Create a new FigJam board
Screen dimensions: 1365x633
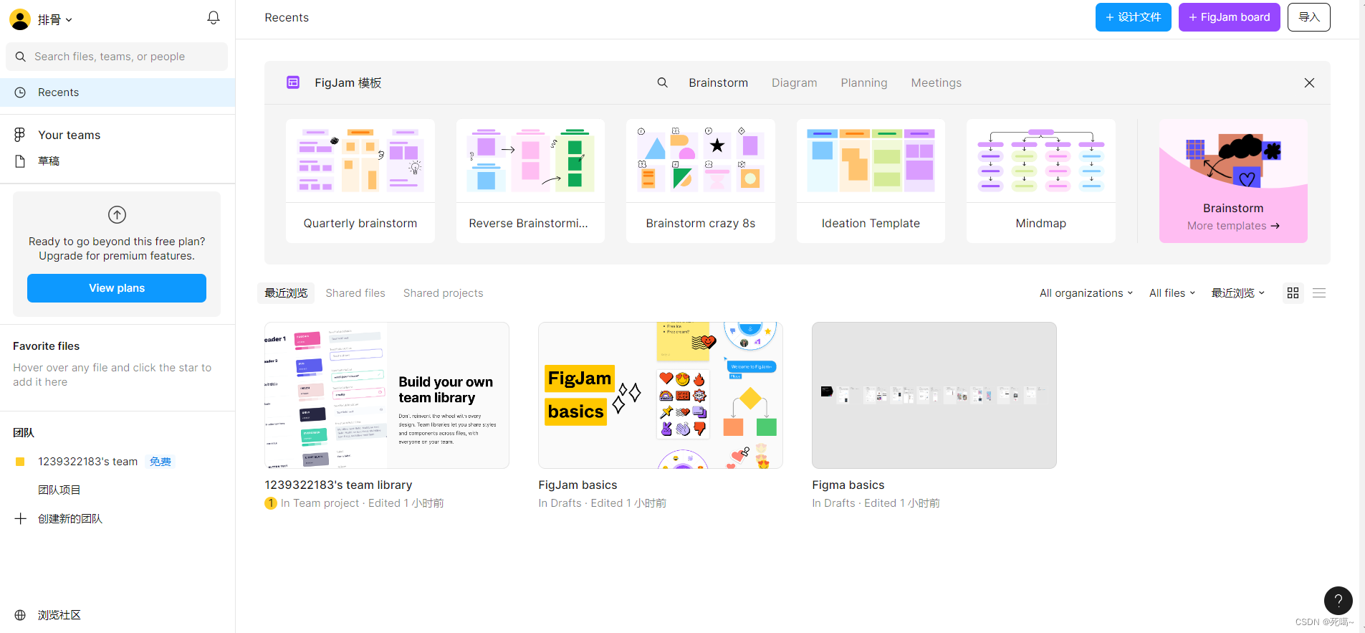coord(1229,17)
